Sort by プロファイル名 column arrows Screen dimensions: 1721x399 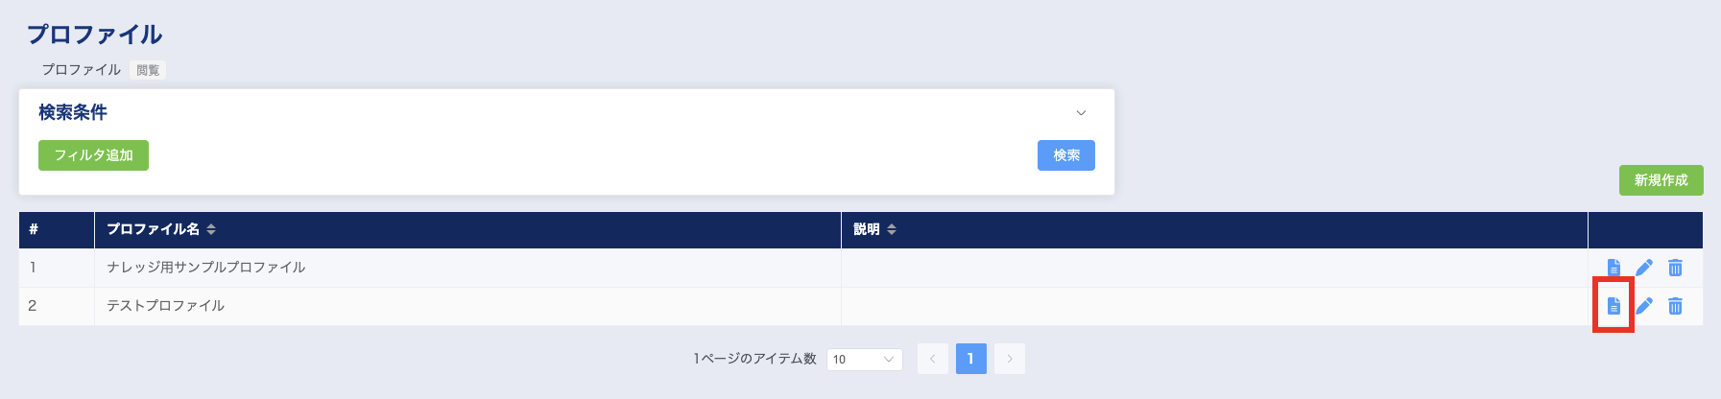click(x=211, y=229)
